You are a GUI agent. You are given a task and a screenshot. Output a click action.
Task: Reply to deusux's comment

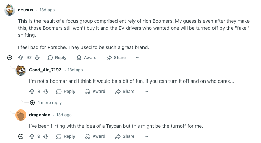[x=57, y=58]
